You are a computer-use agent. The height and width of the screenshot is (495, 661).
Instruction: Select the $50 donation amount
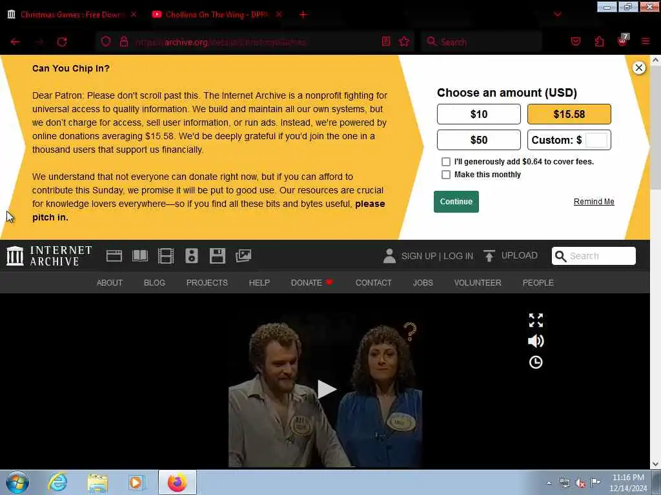point(479,140)
